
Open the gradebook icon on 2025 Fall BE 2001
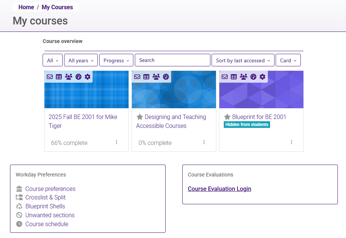59,77
